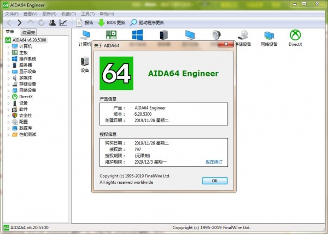The width and height of the screenshot is (328, 234).
Task: Open the multimedia speaker icon in the main pane
Action: click(x=216, y=35)
